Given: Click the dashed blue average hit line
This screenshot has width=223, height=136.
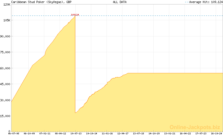Looking at the screenshot, I should click(x=139, y=16).
